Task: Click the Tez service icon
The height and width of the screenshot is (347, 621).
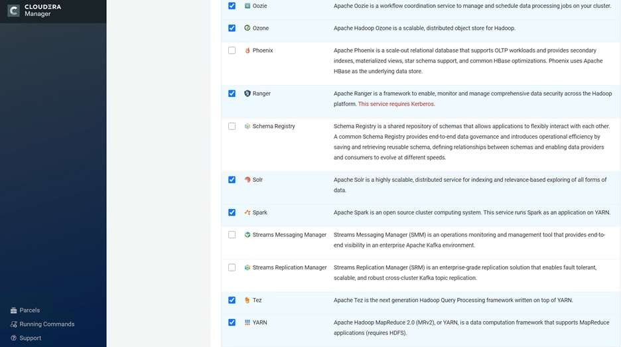Action: coord(247,301)
